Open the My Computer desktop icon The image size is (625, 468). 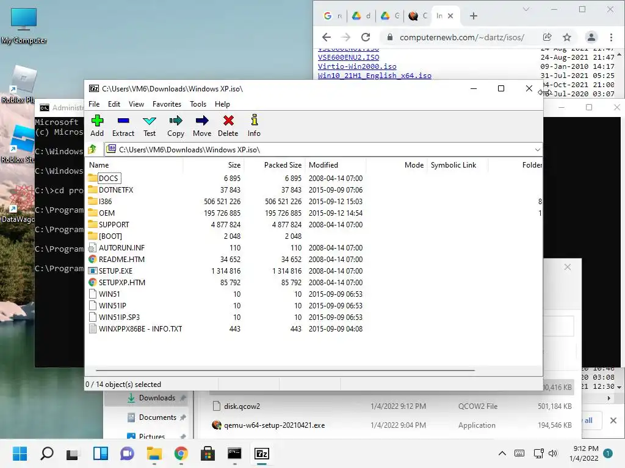click(24, 26)
